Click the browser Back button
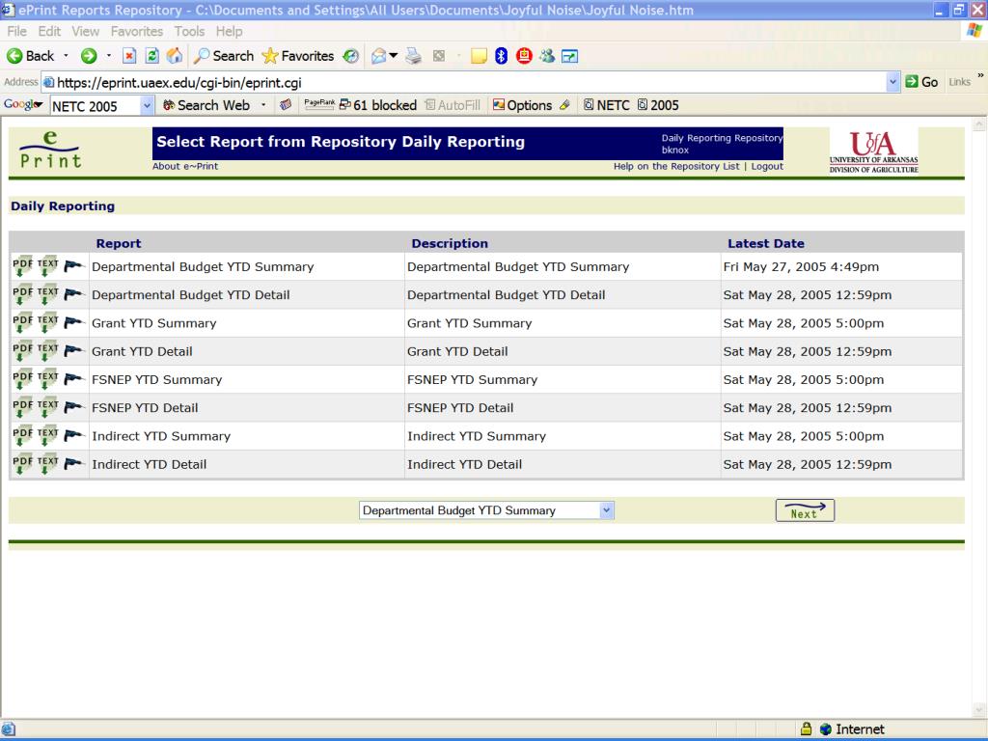Viewport: 988px width, 741px height. pyautogui.click(x=30, y=56)
